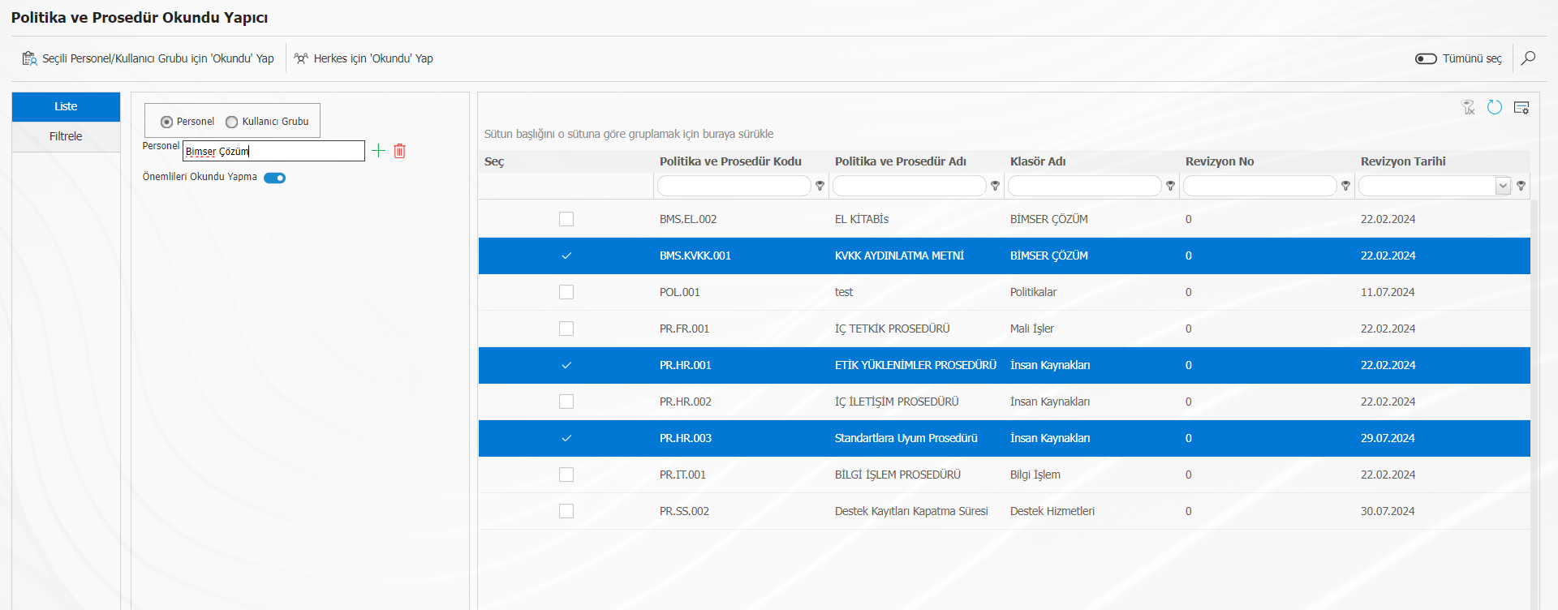
Task: Click the 29.07.2024 revision date cell
Action: click(x=1388, y=438)
